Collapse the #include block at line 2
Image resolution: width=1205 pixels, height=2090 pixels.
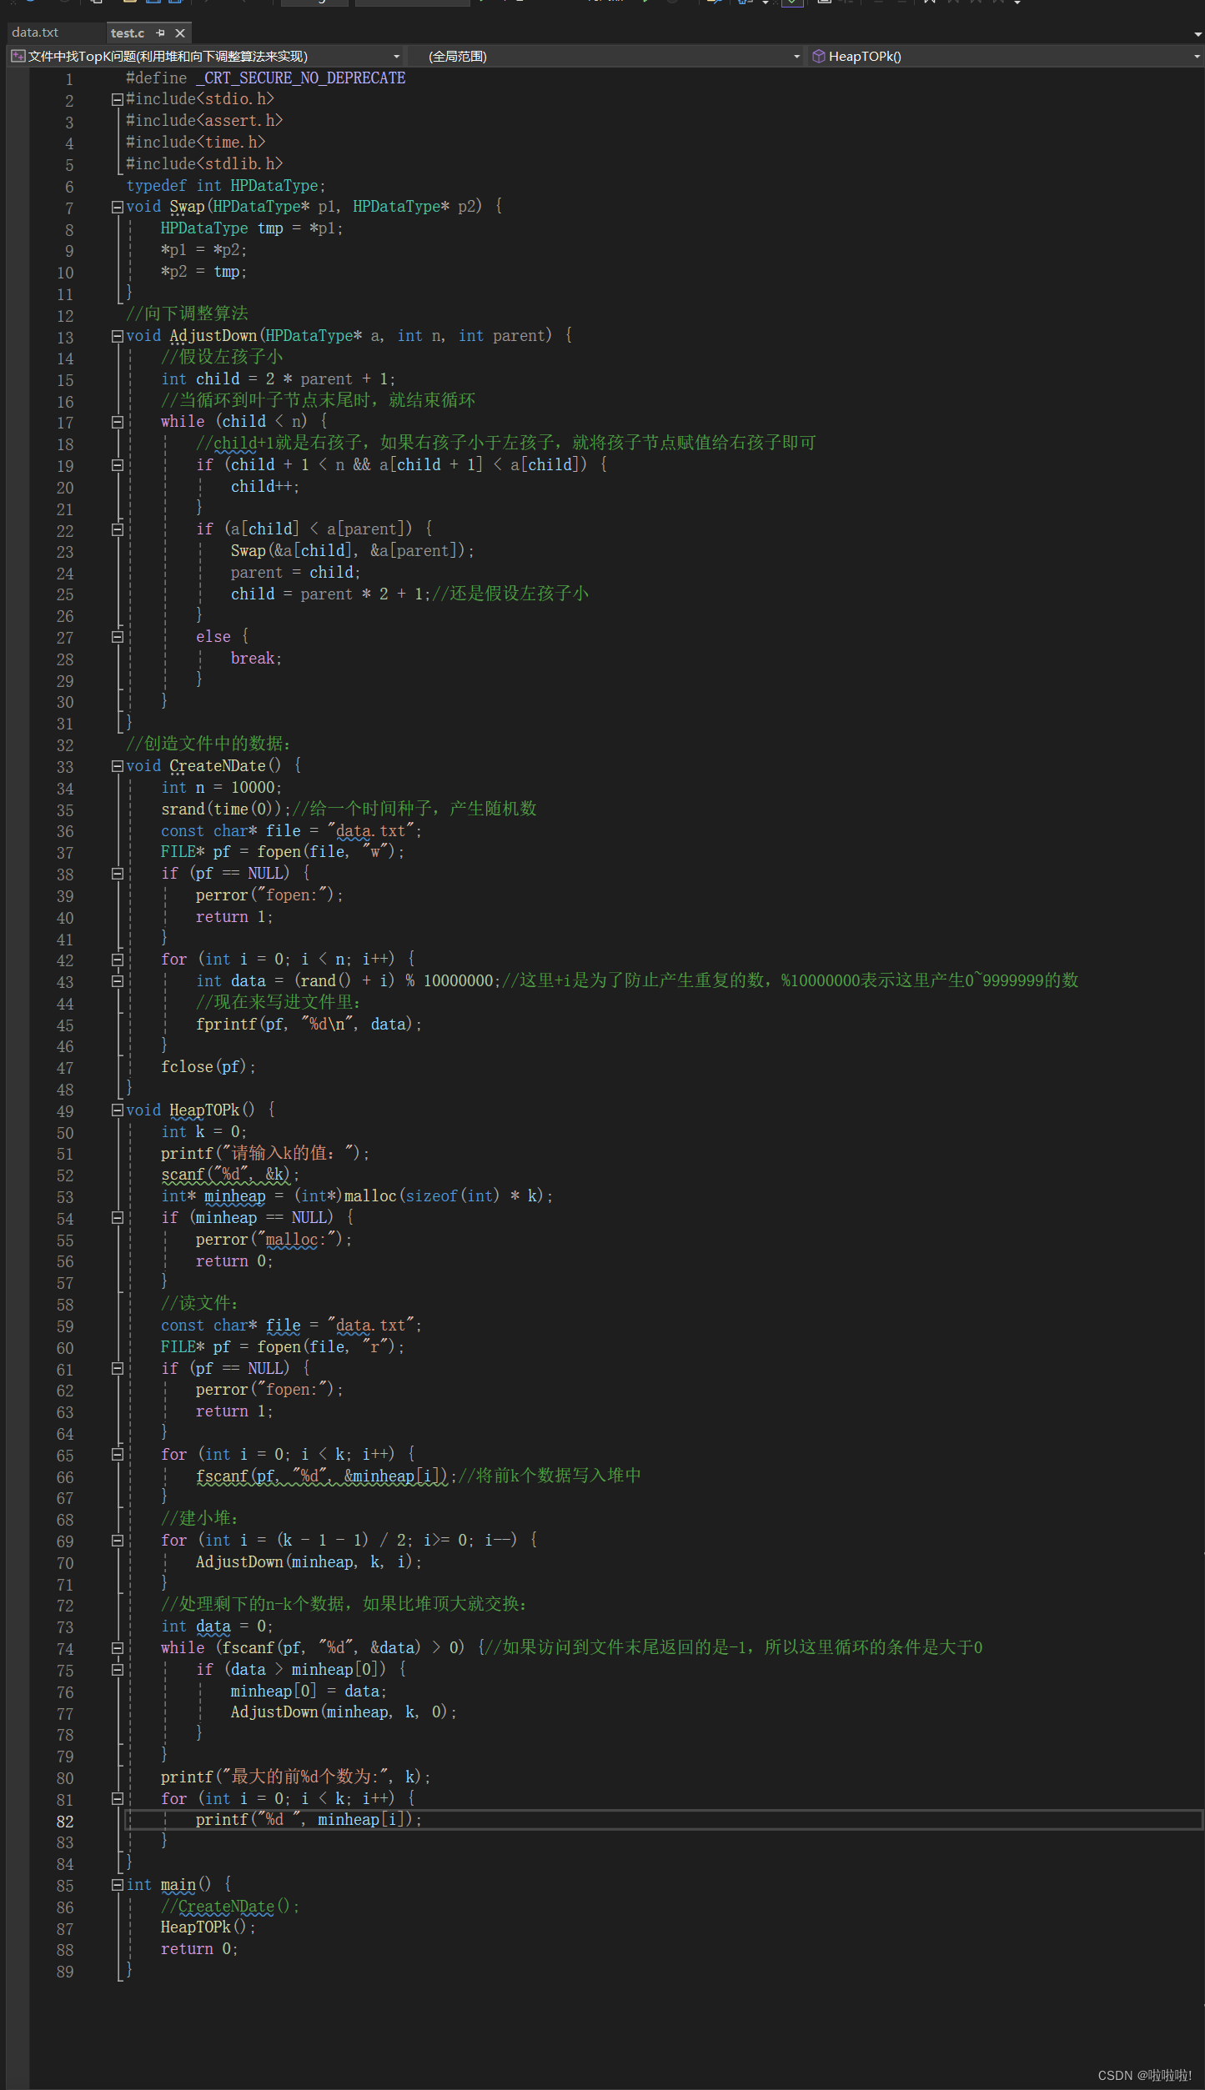tap(118, 99)
